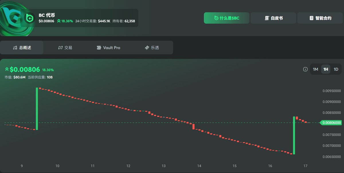344x173 pixels.
Task: Click the document icon on 白皮书
Action: point(267,18)
